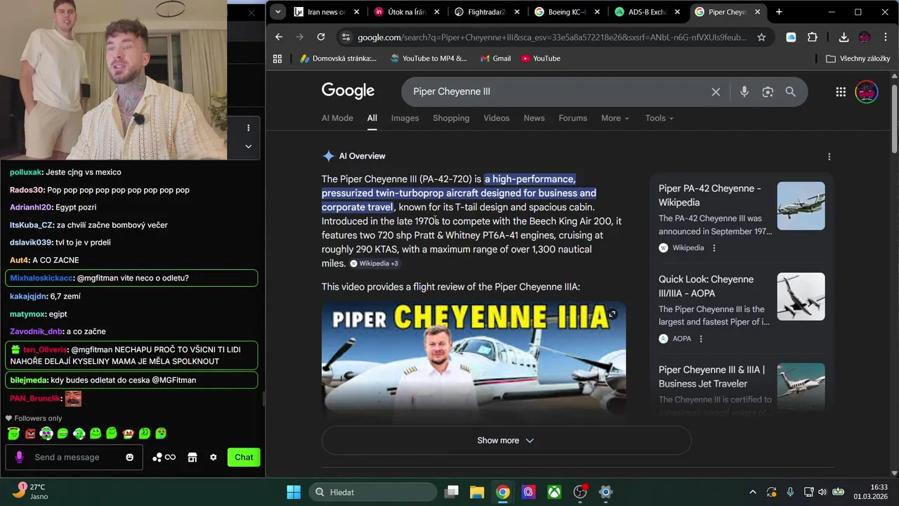
Task: Open the chat settings gear
Action: coord(214,458)
